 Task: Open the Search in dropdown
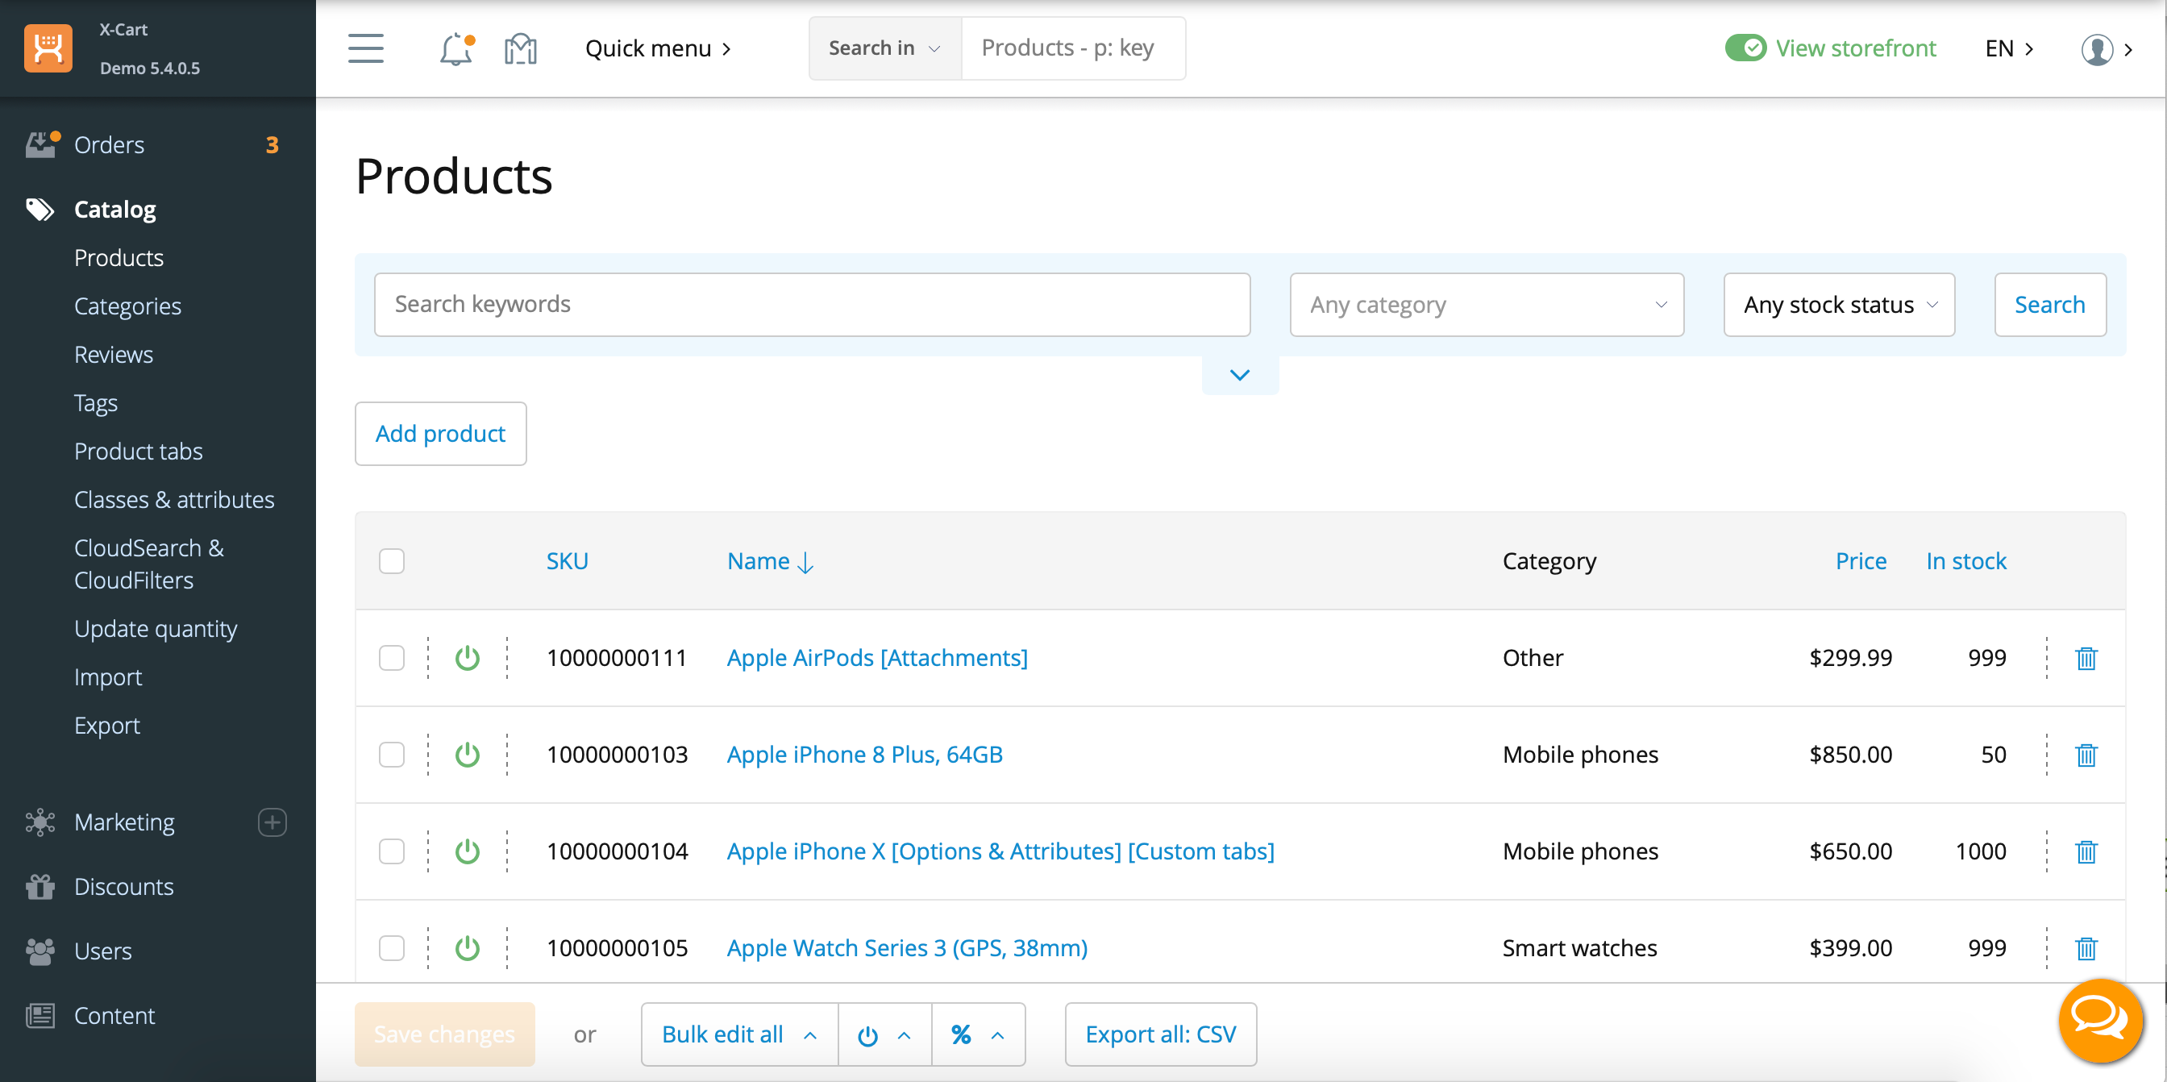[x=885, y=48]
